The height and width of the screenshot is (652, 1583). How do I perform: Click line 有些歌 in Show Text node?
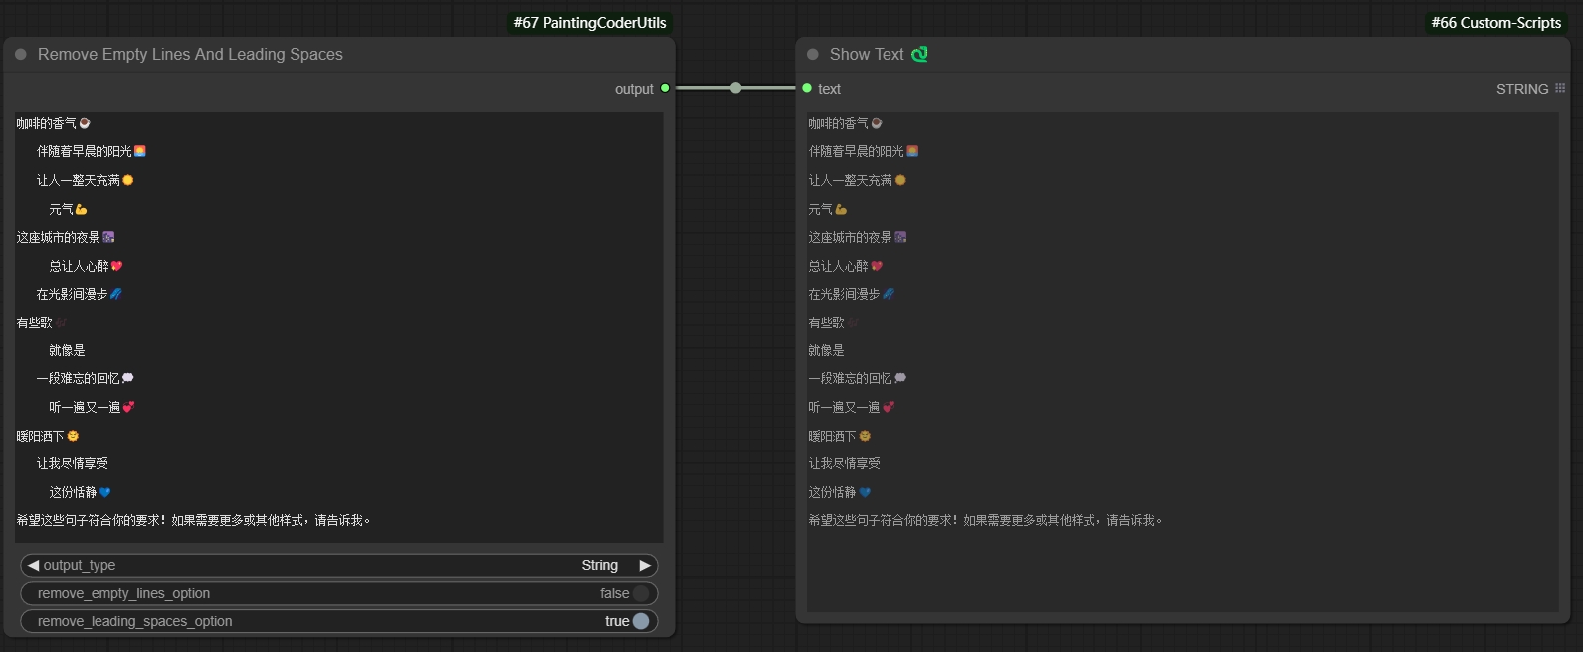click(834, 324)
